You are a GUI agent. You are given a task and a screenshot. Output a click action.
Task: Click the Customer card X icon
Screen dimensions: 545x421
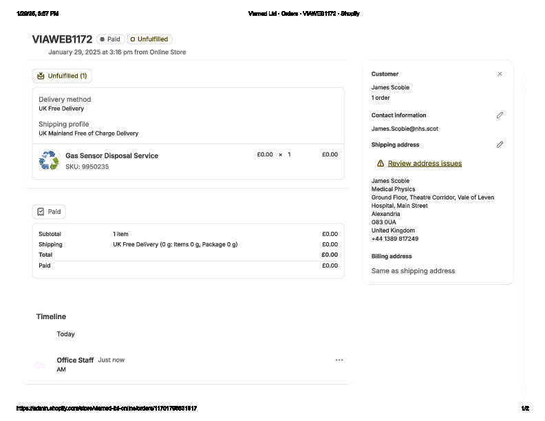500,74
